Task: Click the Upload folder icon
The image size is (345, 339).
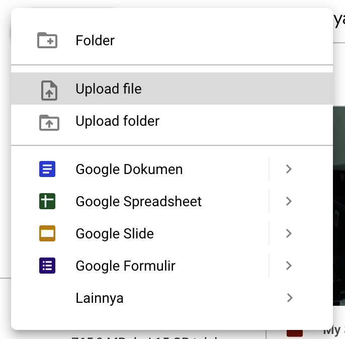Action: click(49, 122)
